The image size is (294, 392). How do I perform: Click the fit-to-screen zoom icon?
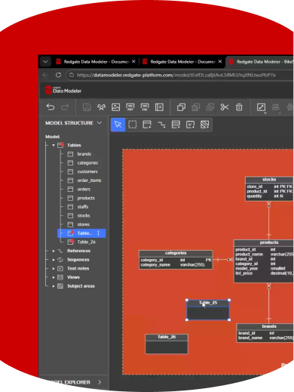pyautogui.click(x=261, y=107)
